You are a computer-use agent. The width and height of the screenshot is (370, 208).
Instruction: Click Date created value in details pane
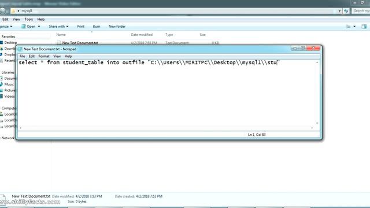tap(149, 196)
